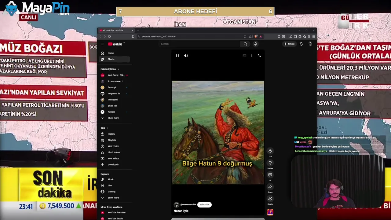
Task: Remix this Short
Action: [x=270, y=199]
